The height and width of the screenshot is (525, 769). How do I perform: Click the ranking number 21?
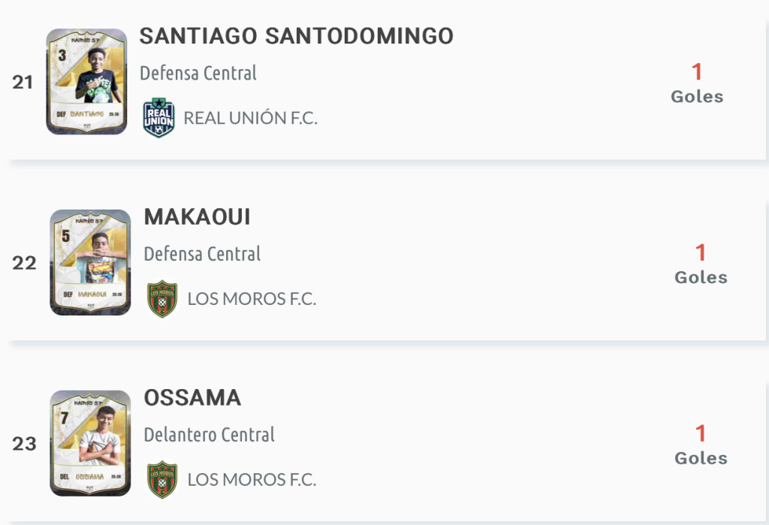click(x=23, y=82)
